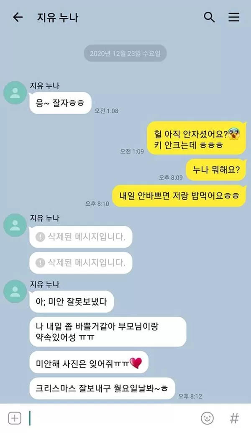Open the hamburger chat menu
Viewport: 251px width, 433px height.
[234, 17]
